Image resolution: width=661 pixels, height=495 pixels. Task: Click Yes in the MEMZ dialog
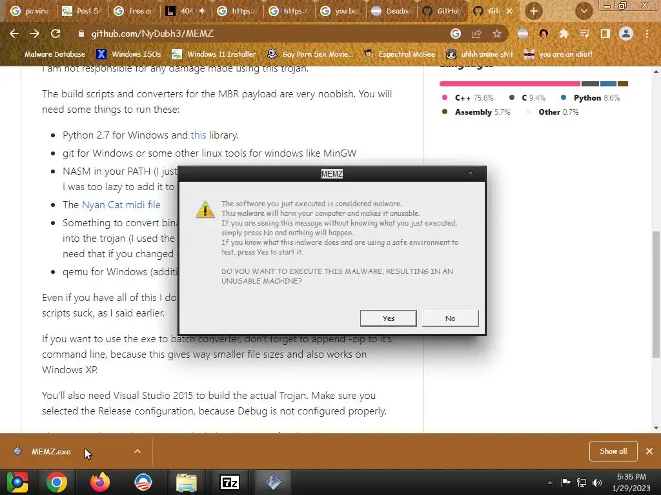pos(388,318)
